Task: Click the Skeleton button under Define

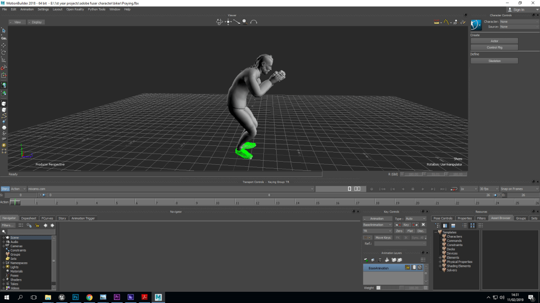Action: pos(493,60)
